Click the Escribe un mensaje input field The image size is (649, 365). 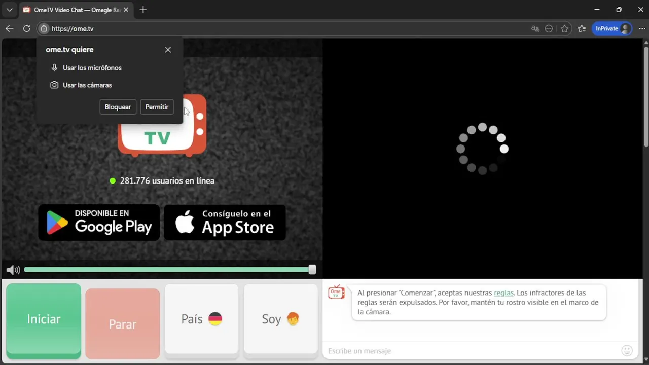click(472, 351)
